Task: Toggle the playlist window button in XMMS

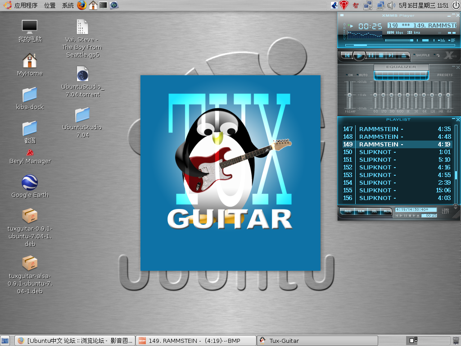Action: (452, 40)
